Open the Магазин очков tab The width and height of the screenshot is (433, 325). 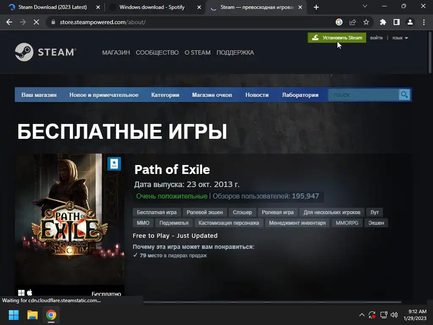tap(212, 95)
